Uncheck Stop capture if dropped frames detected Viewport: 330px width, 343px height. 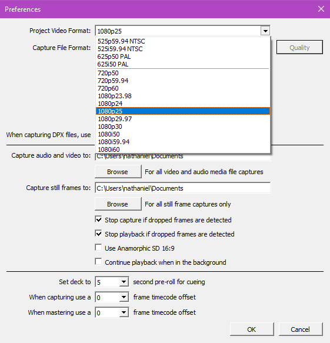(98, 219)
